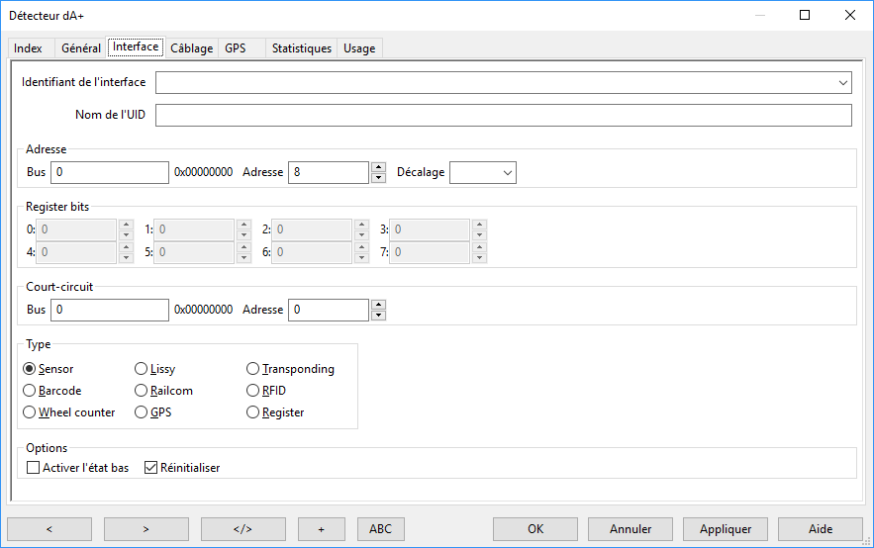
Task: Select the Wheel counter type option
Action: coord(30,412)
